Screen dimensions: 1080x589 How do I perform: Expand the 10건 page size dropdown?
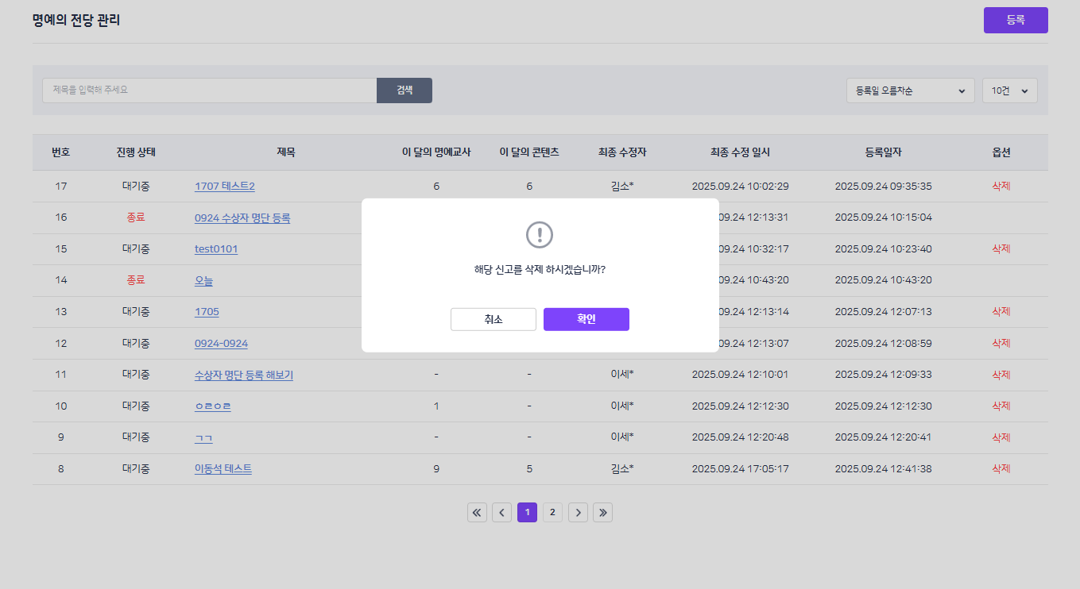point(1009,90)
